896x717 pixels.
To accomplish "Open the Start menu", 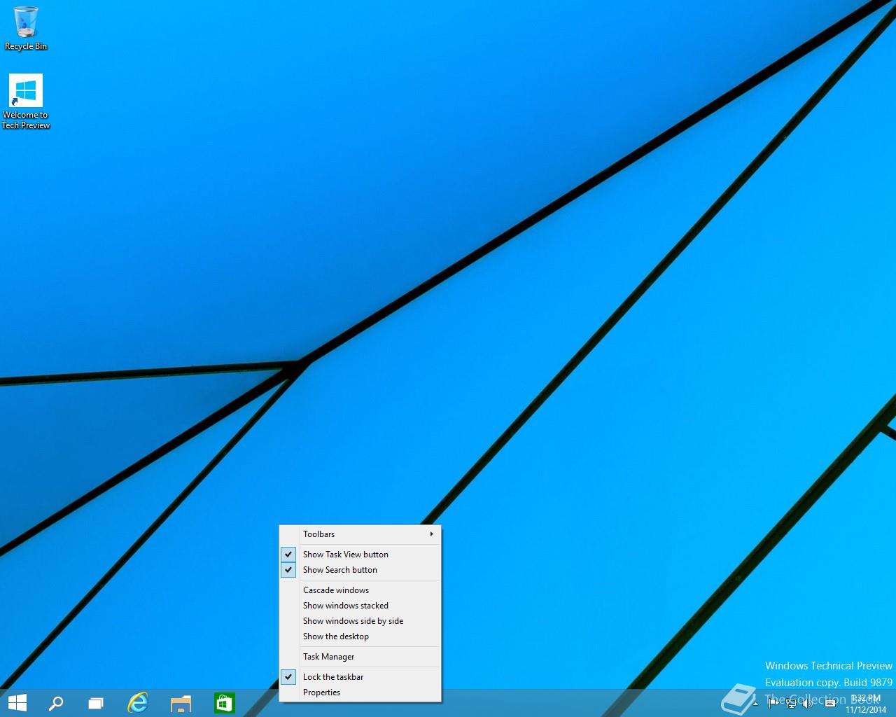I will pos(17,703).
